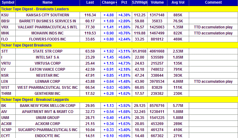Click the Volume column header
The image size is (238, 138).
(x=157, y=3)
